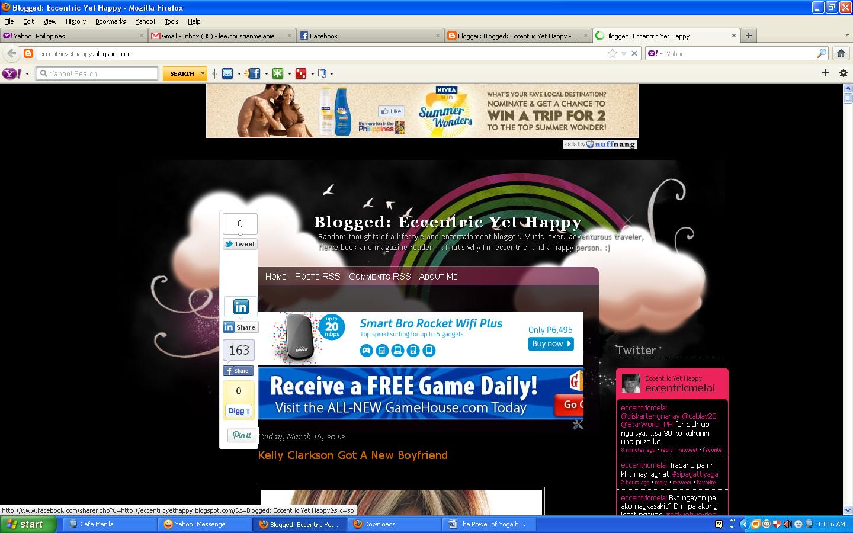Click the search magnifier in Yahoo search box
Viewport: 853px width, 533px height.
pyautogui.click(x=821, y=53)
